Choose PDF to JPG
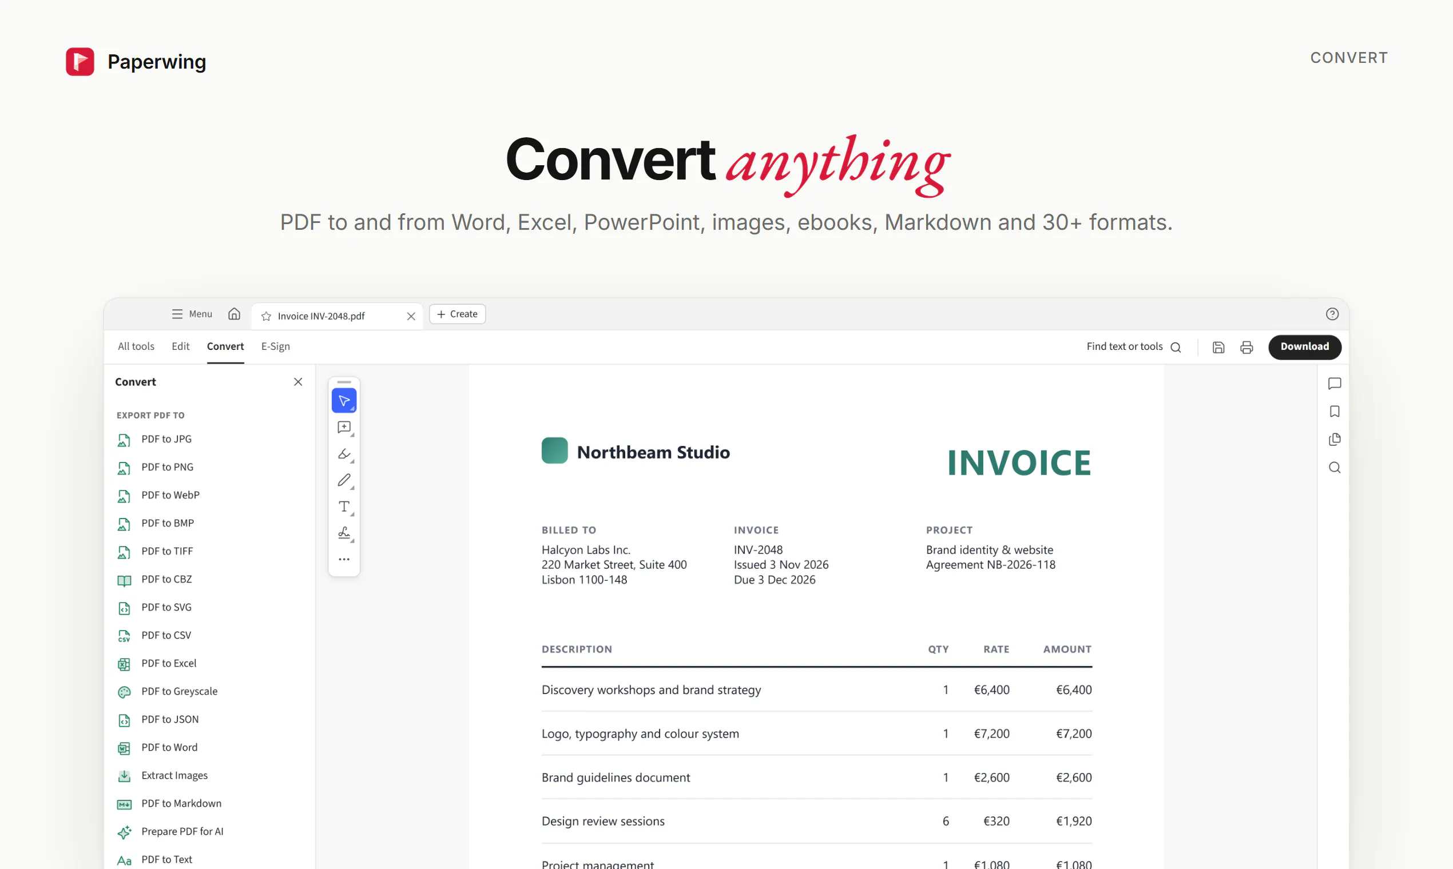 [209, 439]
